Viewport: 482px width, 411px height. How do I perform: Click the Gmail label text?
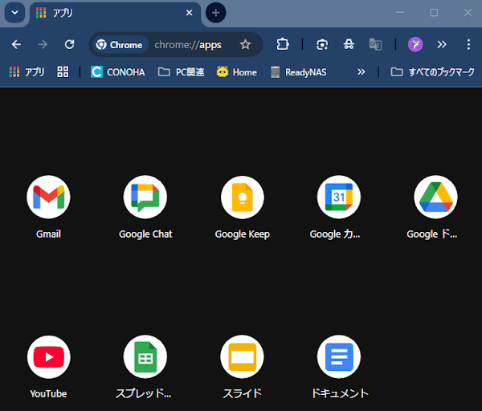tap(48, 234)
